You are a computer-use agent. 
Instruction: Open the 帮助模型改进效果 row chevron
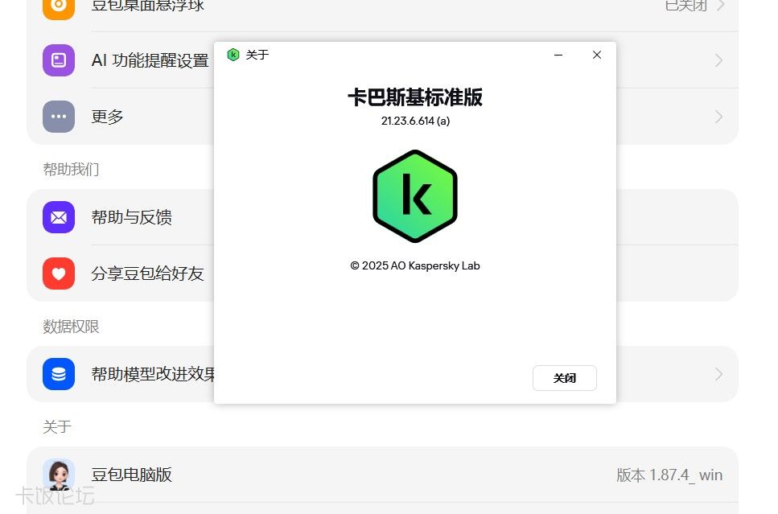pyautogui.click(x=718, y=374)
